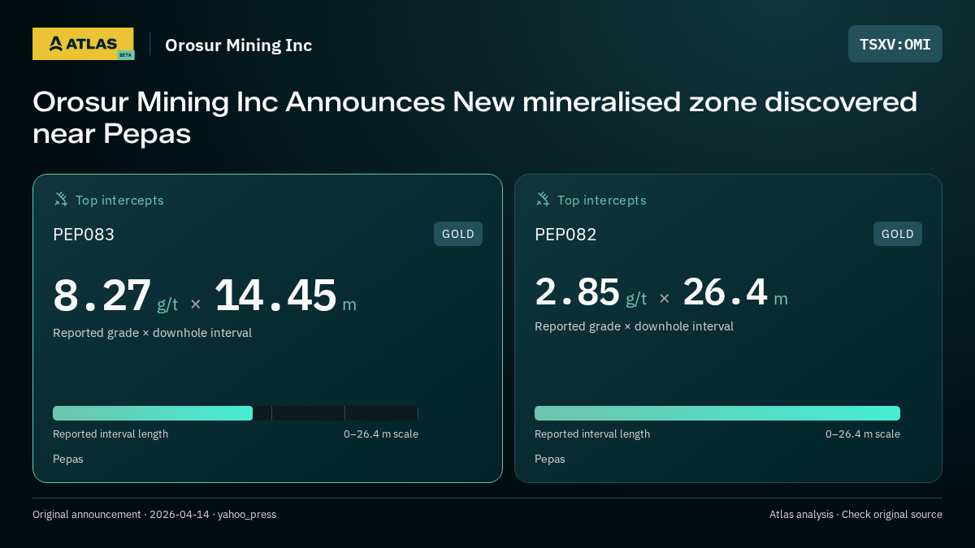The image size is (975, 548).
Task: Click the PEP083 interval length bar
Action: coord(236,413)
